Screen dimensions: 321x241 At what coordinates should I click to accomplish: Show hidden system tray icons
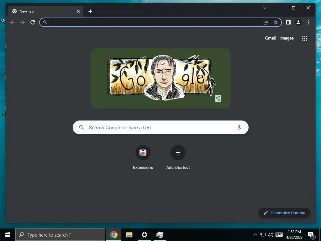(255, 235)
